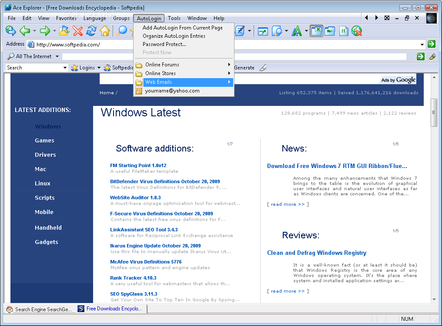Screen dimensions: 442x326
Task: Expand the Online Forums submenu
Action: click(x=184, y=65)
